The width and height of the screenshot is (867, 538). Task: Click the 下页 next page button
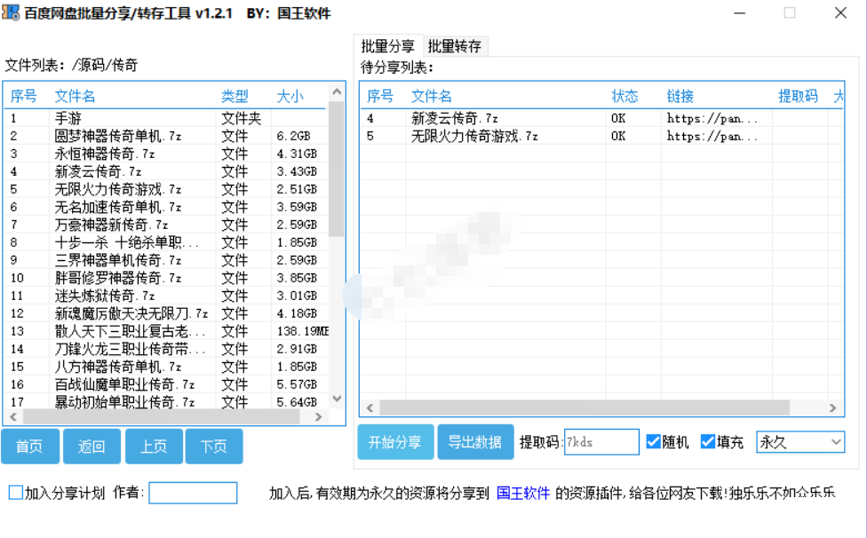(x=213, y=447)
